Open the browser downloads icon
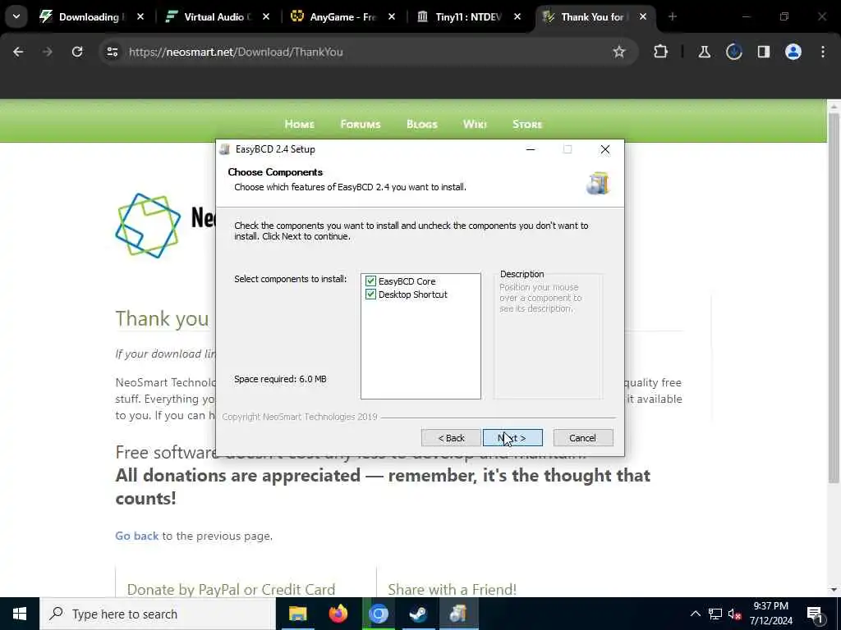This screenshot has height=630, width=841. click(x=733, y=52)
